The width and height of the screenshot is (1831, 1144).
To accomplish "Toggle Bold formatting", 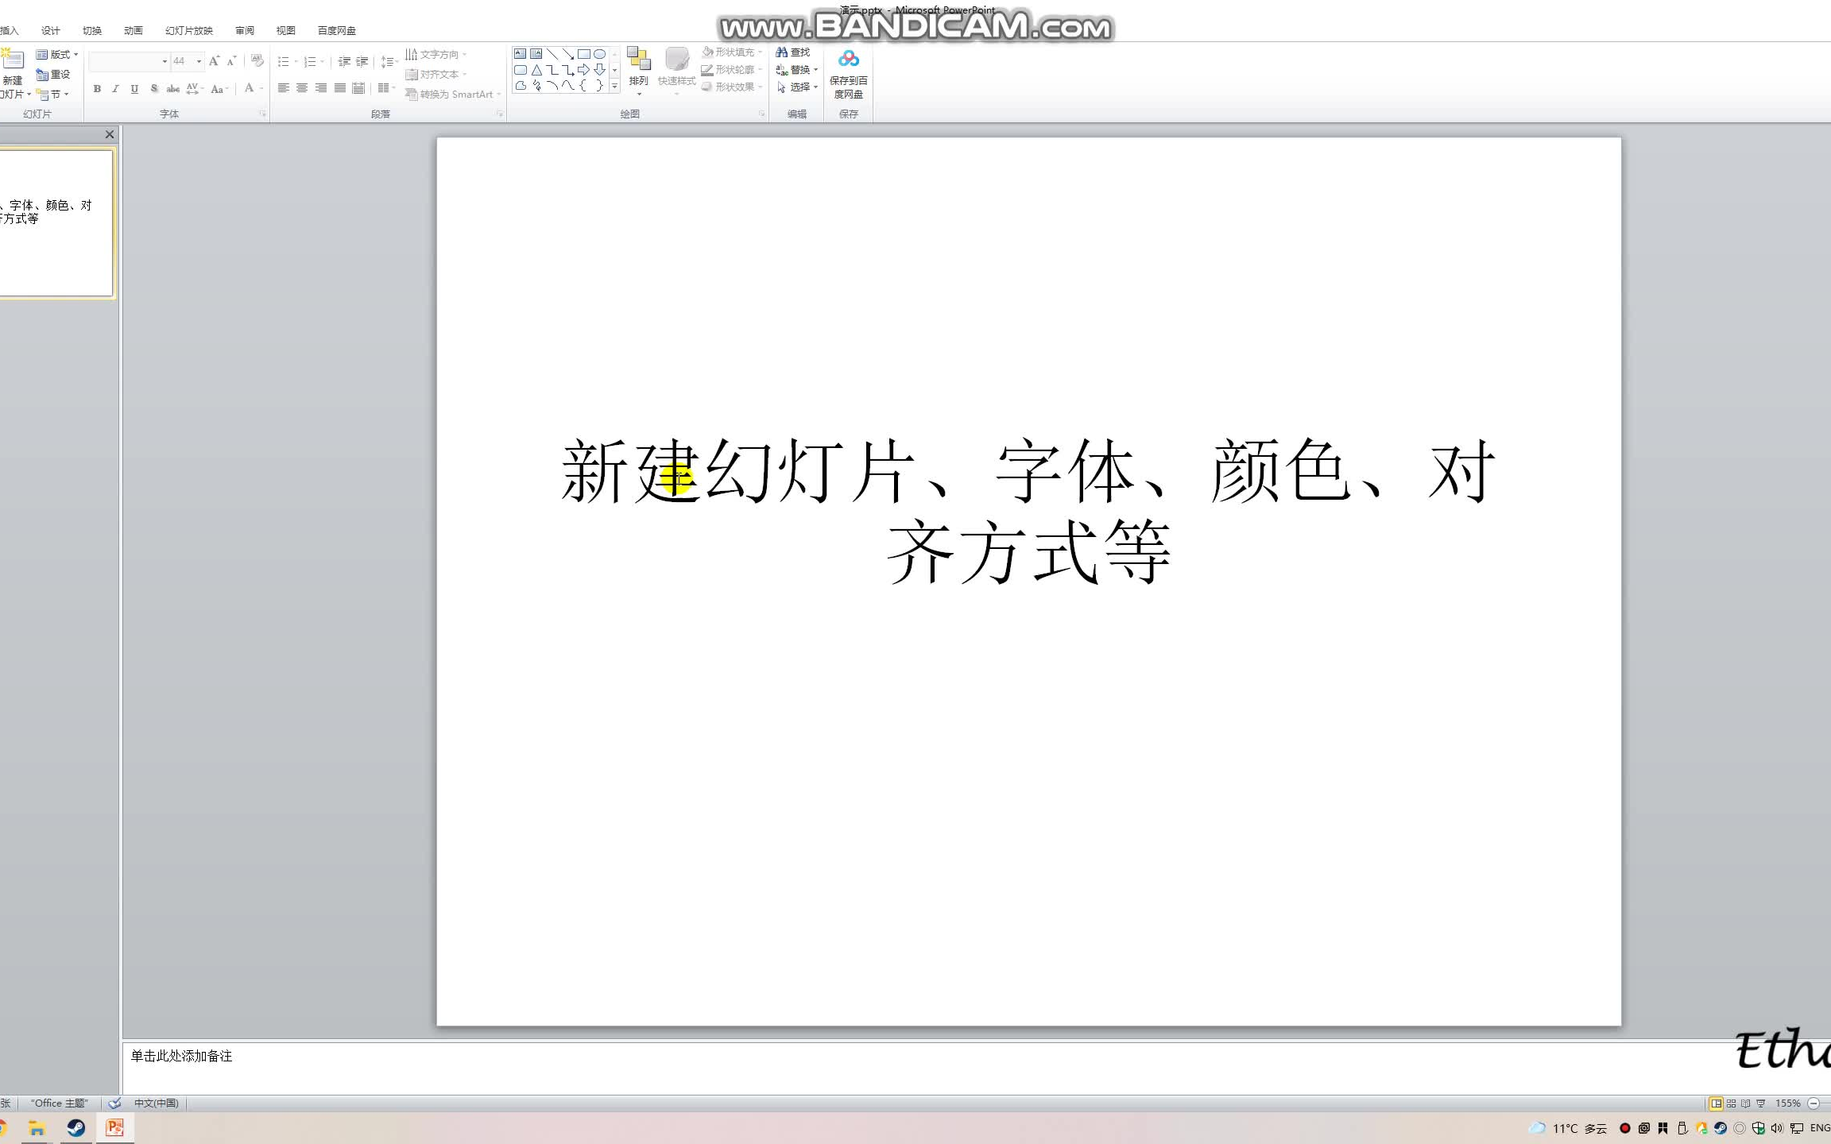I will tap(97, 89).
